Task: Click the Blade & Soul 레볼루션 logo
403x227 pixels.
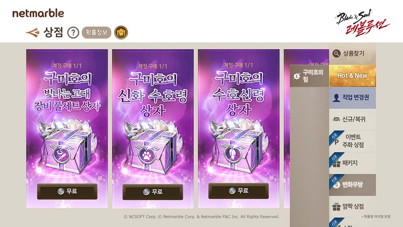Action: click(362, 23)
